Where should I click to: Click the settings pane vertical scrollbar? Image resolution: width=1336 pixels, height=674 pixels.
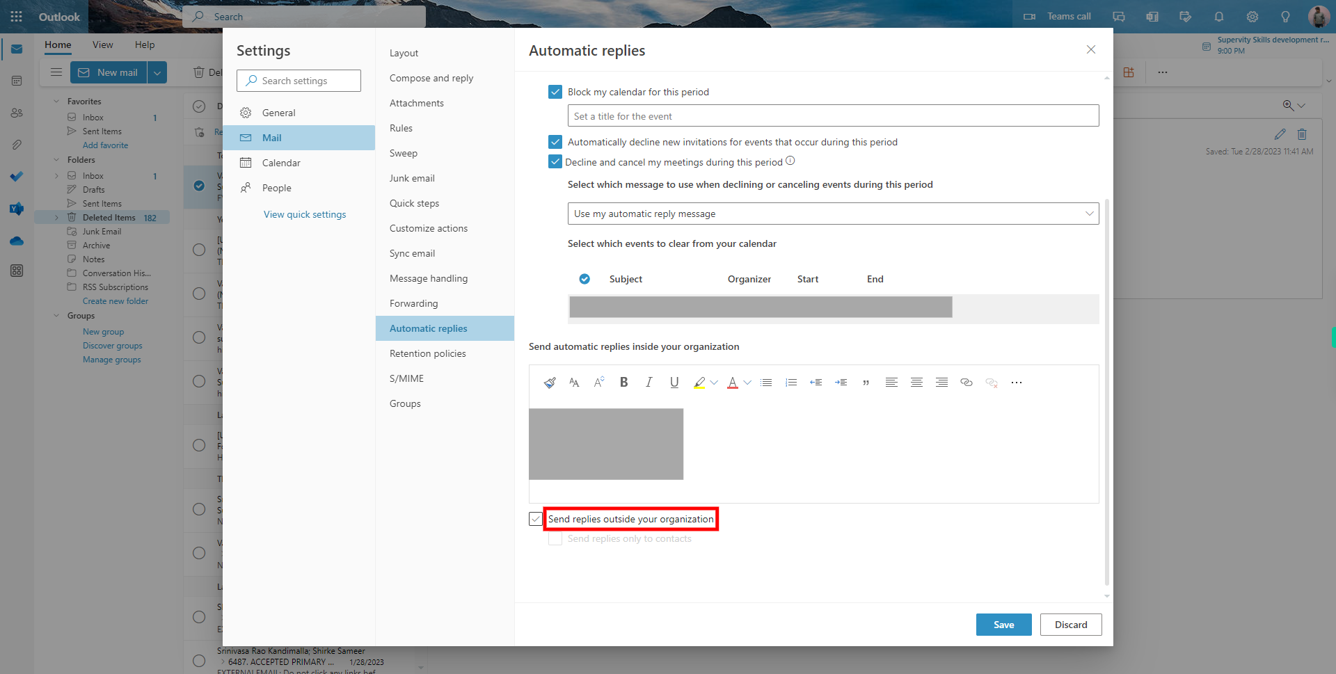coord(1106,393)
